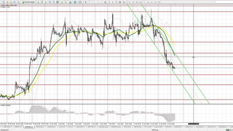Screen dimensions: 233x131
Task: Open the indicators list green plus icon
Action: tap(70, 2)
